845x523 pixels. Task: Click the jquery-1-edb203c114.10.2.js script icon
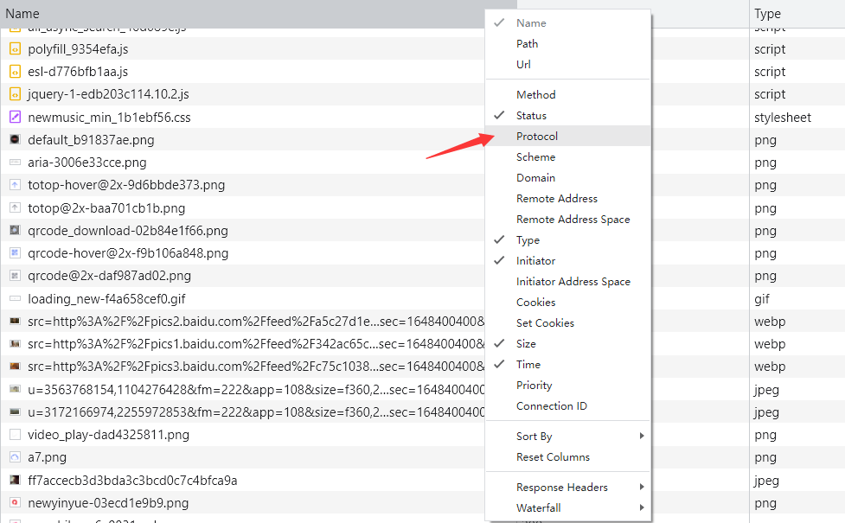point(15,94)
